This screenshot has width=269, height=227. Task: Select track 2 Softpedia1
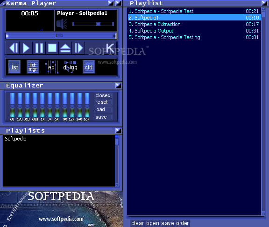coord(194,18)
